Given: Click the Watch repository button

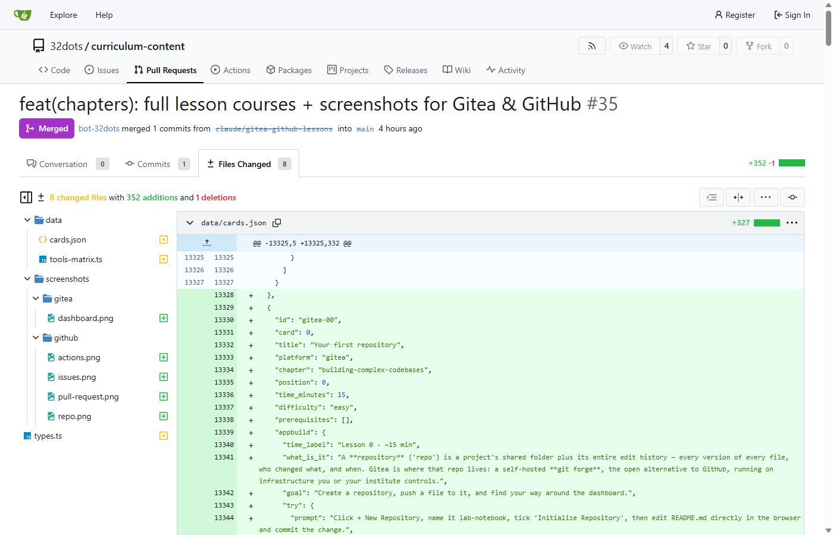Looking at the screenshot, I should click(x=635, y=46).
